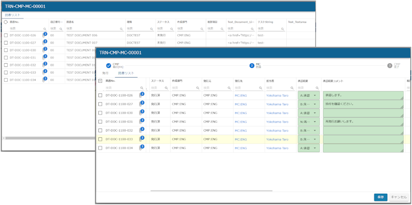Open Yokohama Taro link in DT-DOC-1100-034 row
The height and width of the screenshot is (205, 412).
[277, 148]
